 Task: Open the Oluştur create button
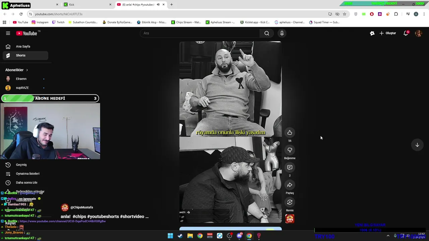point(388,33)
